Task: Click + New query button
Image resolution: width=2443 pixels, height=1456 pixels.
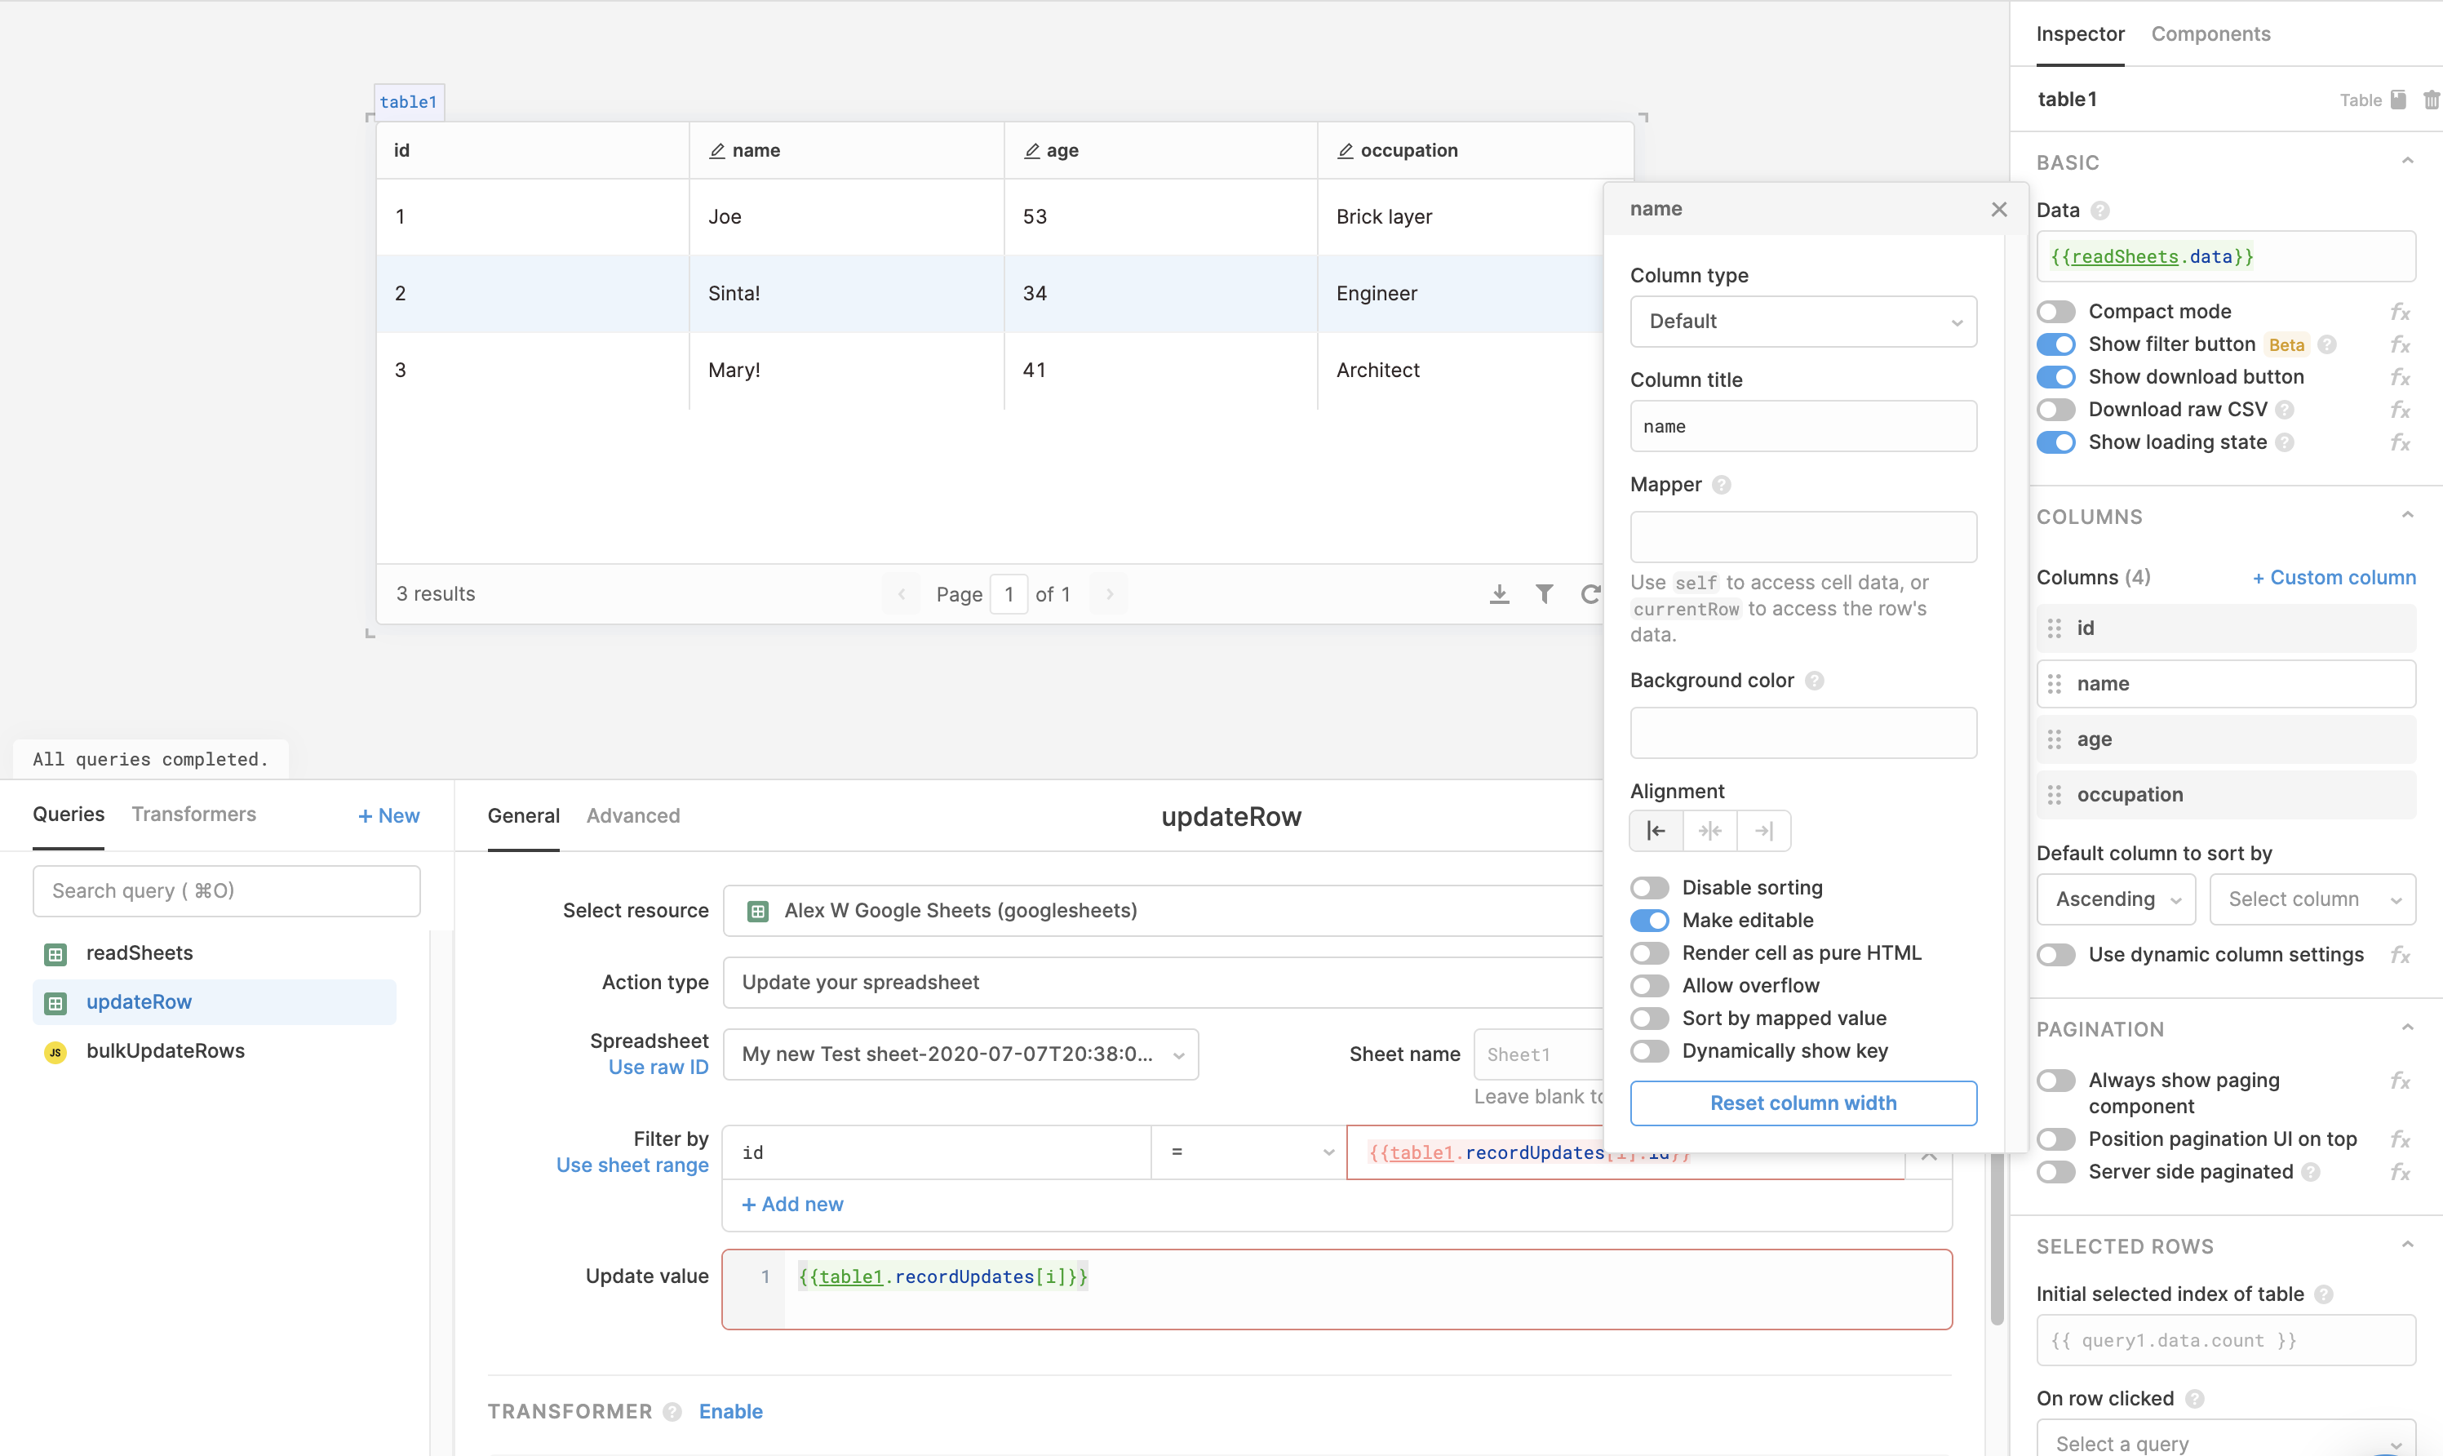Action: 388,816
